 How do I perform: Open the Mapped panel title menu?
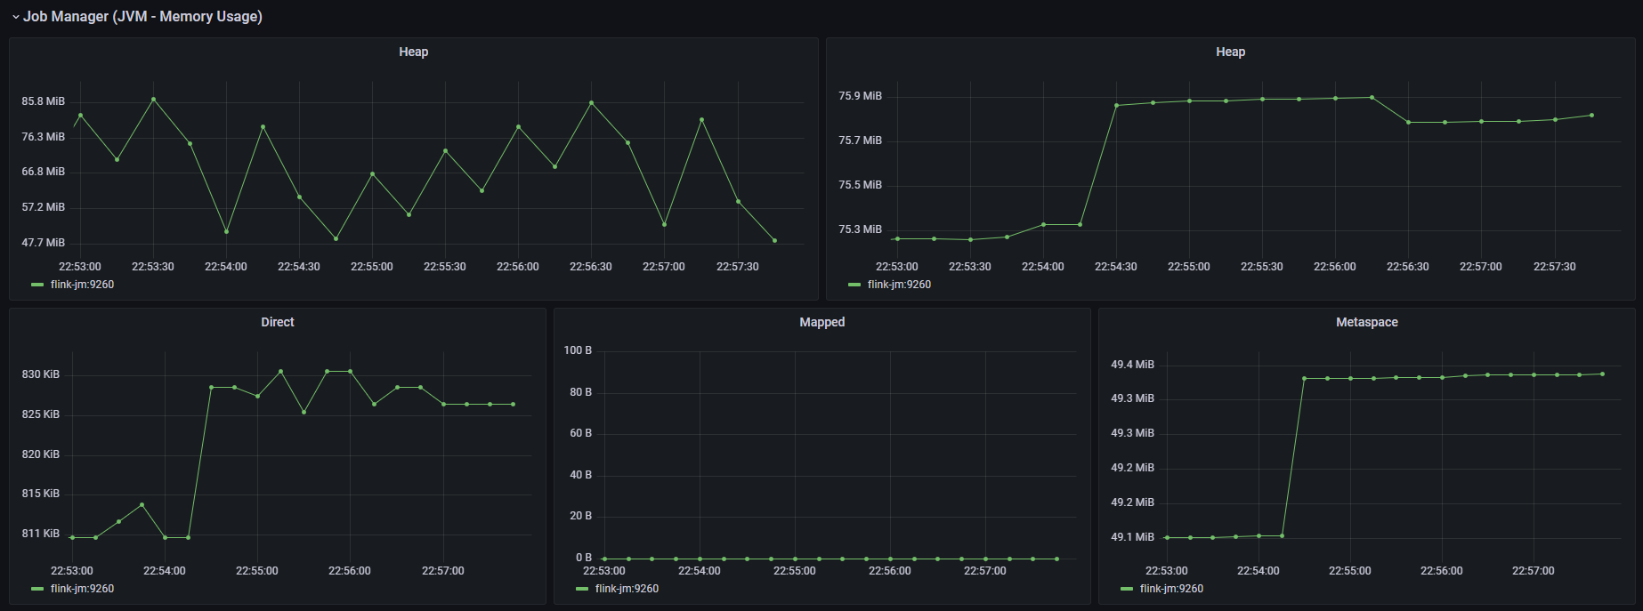click(821, 322)
